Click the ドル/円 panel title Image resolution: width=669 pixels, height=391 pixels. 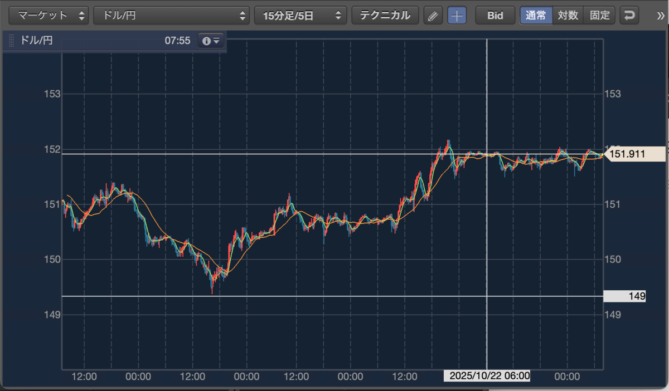pyautogui.click(x=37, y=41)
